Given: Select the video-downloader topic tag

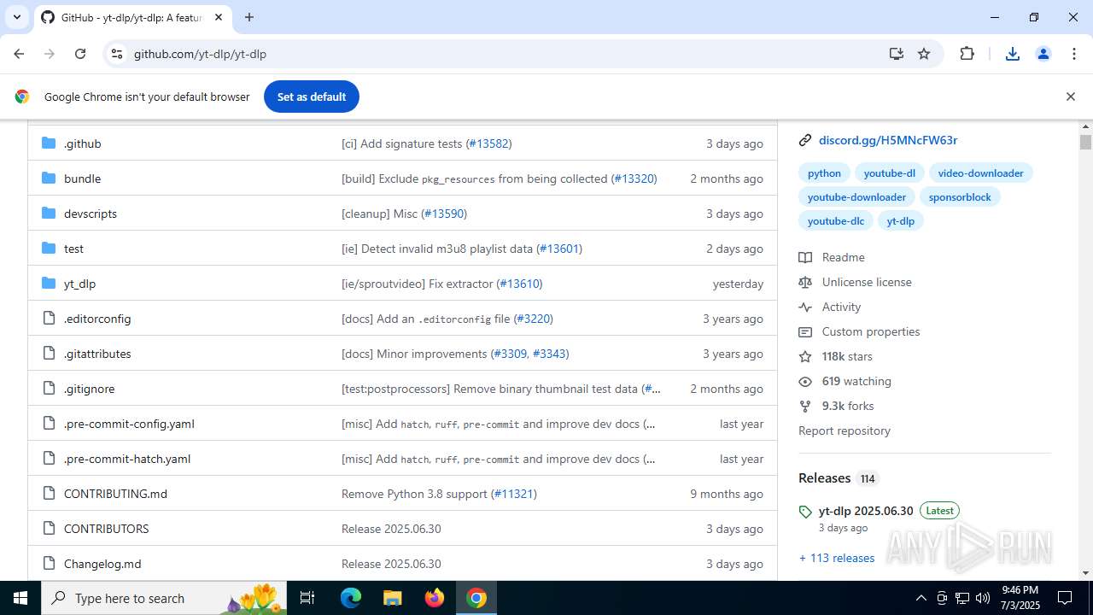Looking at the screenshot, I should [x=980, y=173].
